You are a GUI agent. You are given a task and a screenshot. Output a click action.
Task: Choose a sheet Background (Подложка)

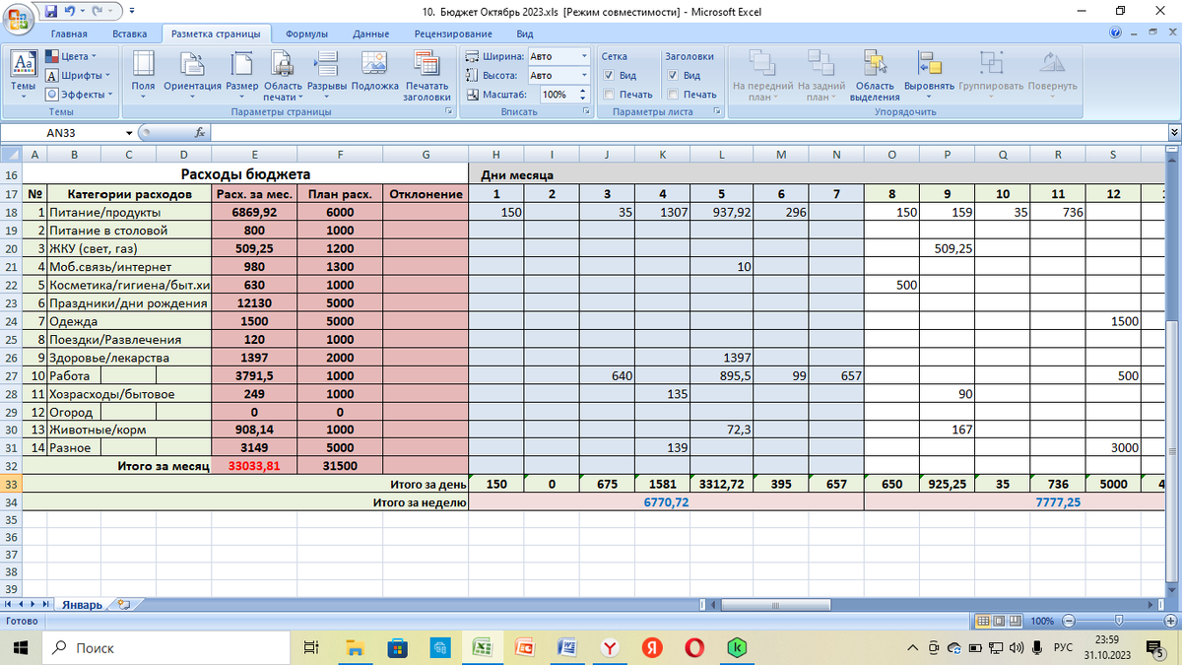click(374, 74)
